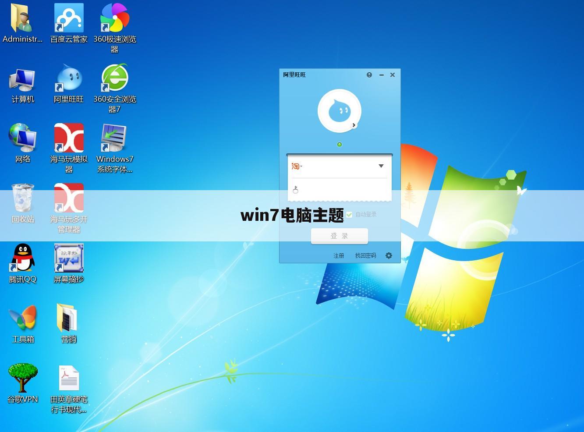Screen dimensions: 584x432
Task: Open the help icon in 阿里旺旺 title bar
Action: (369, 75)
